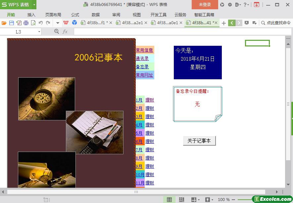Click the print preview icon
The width and height of the screenshot is (293, 203).
pyautogui.click(x=33, y=23)
